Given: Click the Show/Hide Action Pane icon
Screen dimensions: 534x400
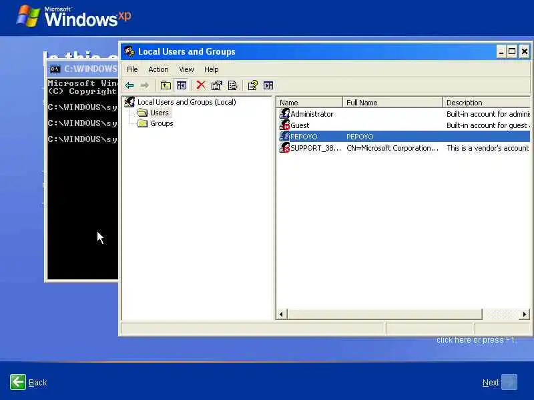Looking at the screenshot, I should (268, 85).
